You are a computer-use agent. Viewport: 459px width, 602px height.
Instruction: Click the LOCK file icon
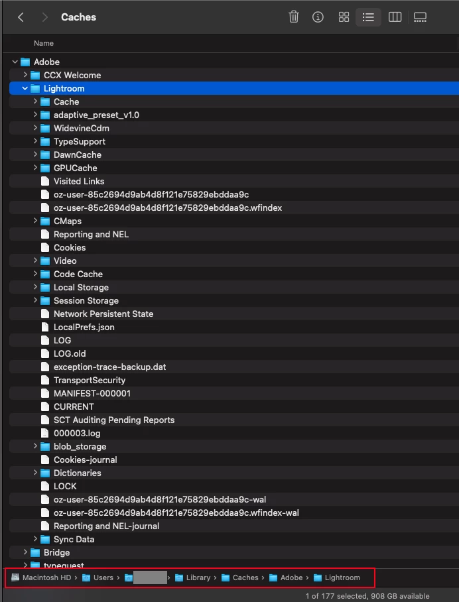click(x=45, y=486)
